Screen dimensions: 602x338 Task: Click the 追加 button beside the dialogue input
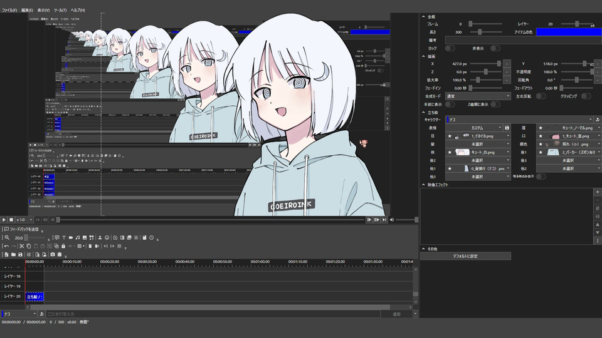[x=396, y=314]
